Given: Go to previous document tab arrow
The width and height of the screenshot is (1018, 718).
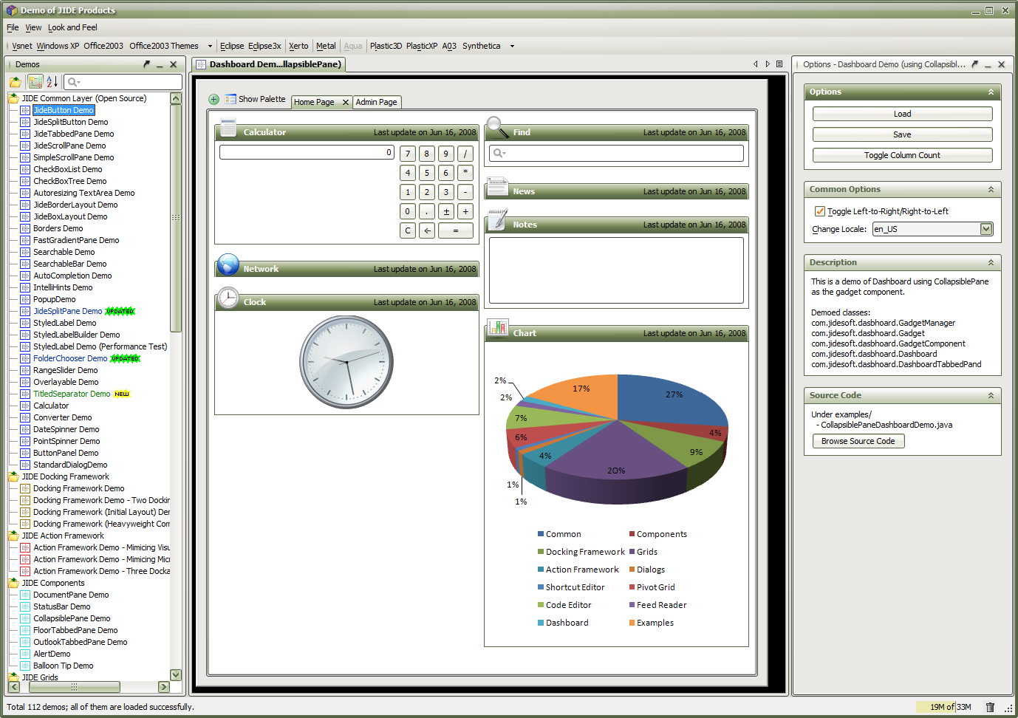Looking at the screenshot, I should click(x=755, y=64).
